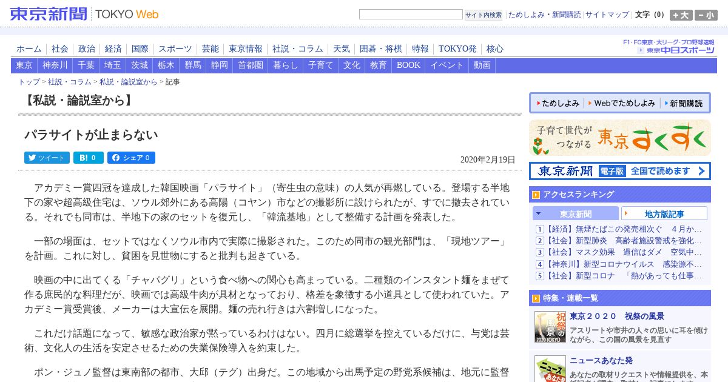Select 暮らし in regional navigation bar
Image resolution: width=728 pixels, height=382 pixels.
[x=286, y=65]
